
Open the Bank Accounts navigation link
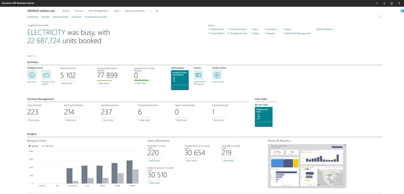(x=61, y=17)
